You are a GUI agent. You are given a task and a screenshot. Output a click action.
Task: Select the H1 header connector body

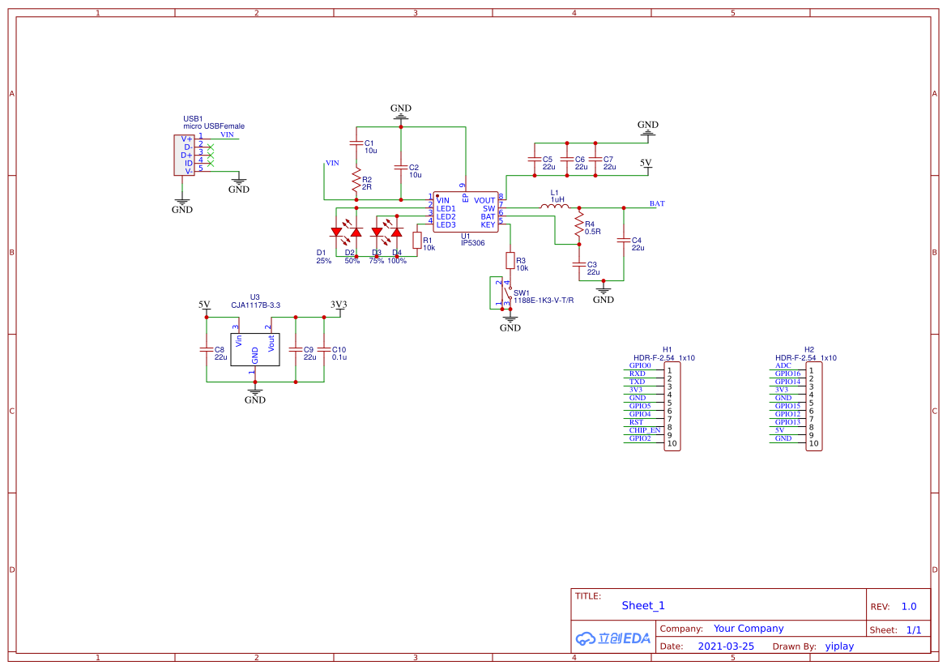pos(672,407)
